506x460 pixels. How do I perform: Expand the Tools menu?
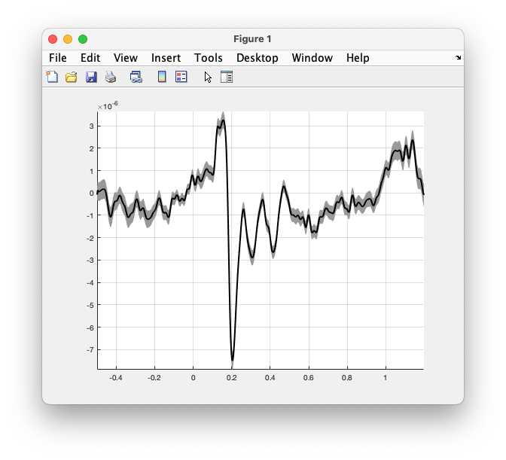pos(208,58)
